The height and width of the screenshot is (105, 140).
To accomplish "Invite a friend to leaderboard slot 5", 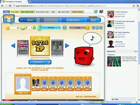I will click(x=62, y=84).
